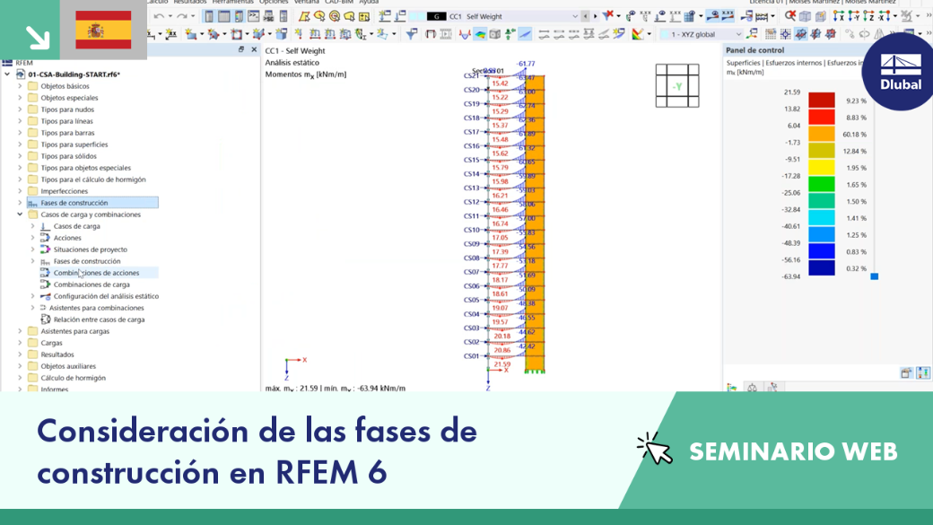The width and height of the screenshot is (933, 525).
Task: Open the Ayuda menu
Action: 369,3
